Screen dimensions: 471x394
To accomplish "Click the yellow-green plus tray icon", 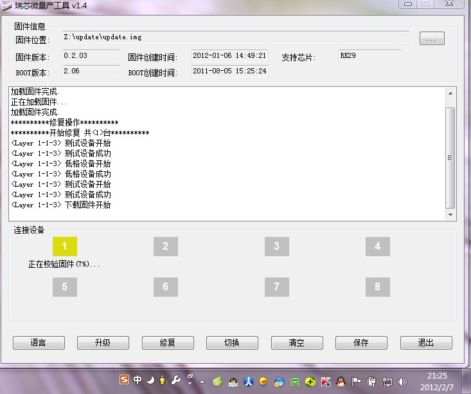I will pos(310,382).
